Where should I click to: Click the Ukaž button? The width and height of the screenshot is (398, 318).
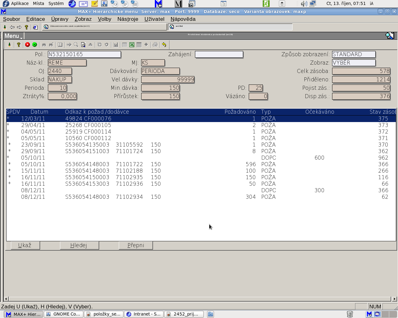click(x=25, y=245)
